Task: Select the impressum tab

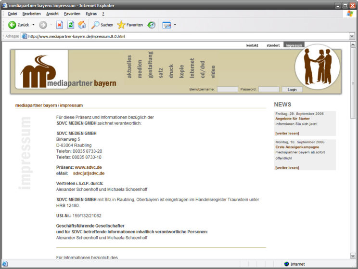Action: click(294, 45)
